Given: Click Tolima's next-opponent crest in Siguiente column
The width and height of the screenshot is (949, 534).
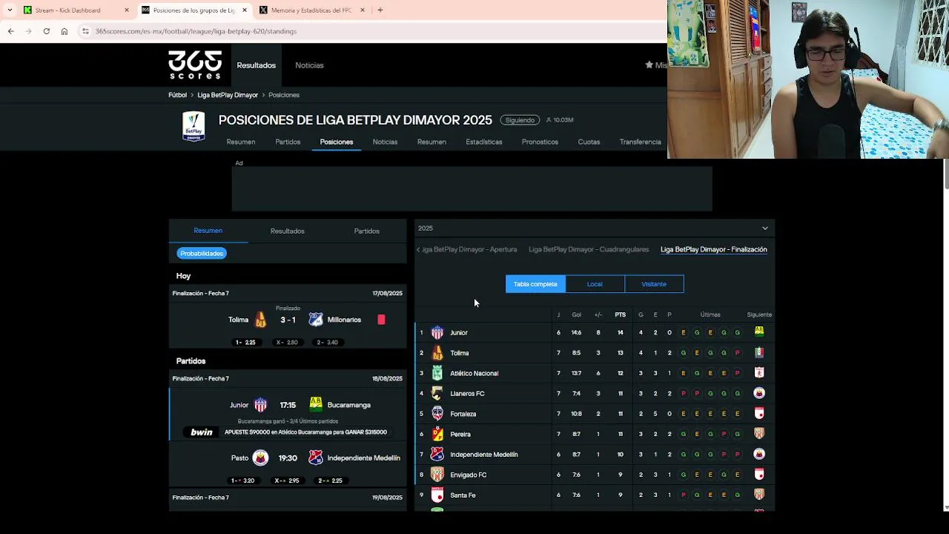Looking at the screenshot, I should pyautogui.click(x=759, y=352).
